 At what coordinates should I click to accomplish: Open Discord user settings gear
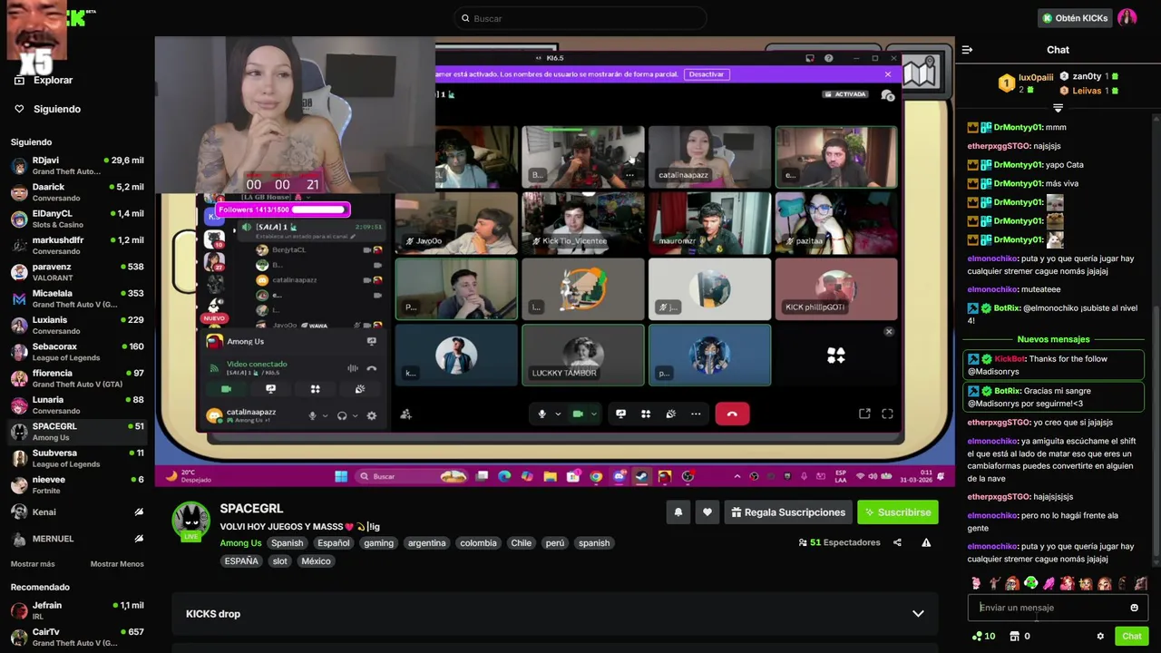coord(371,416)
